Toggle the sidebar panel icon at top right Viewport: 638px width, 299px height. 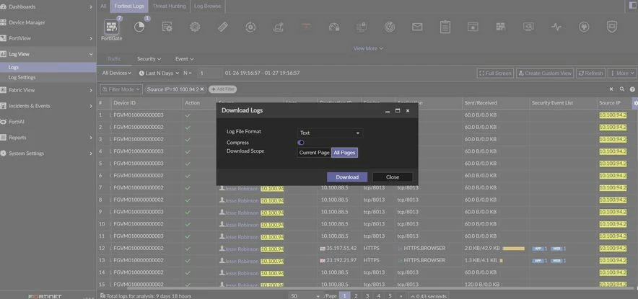(633, 5)
